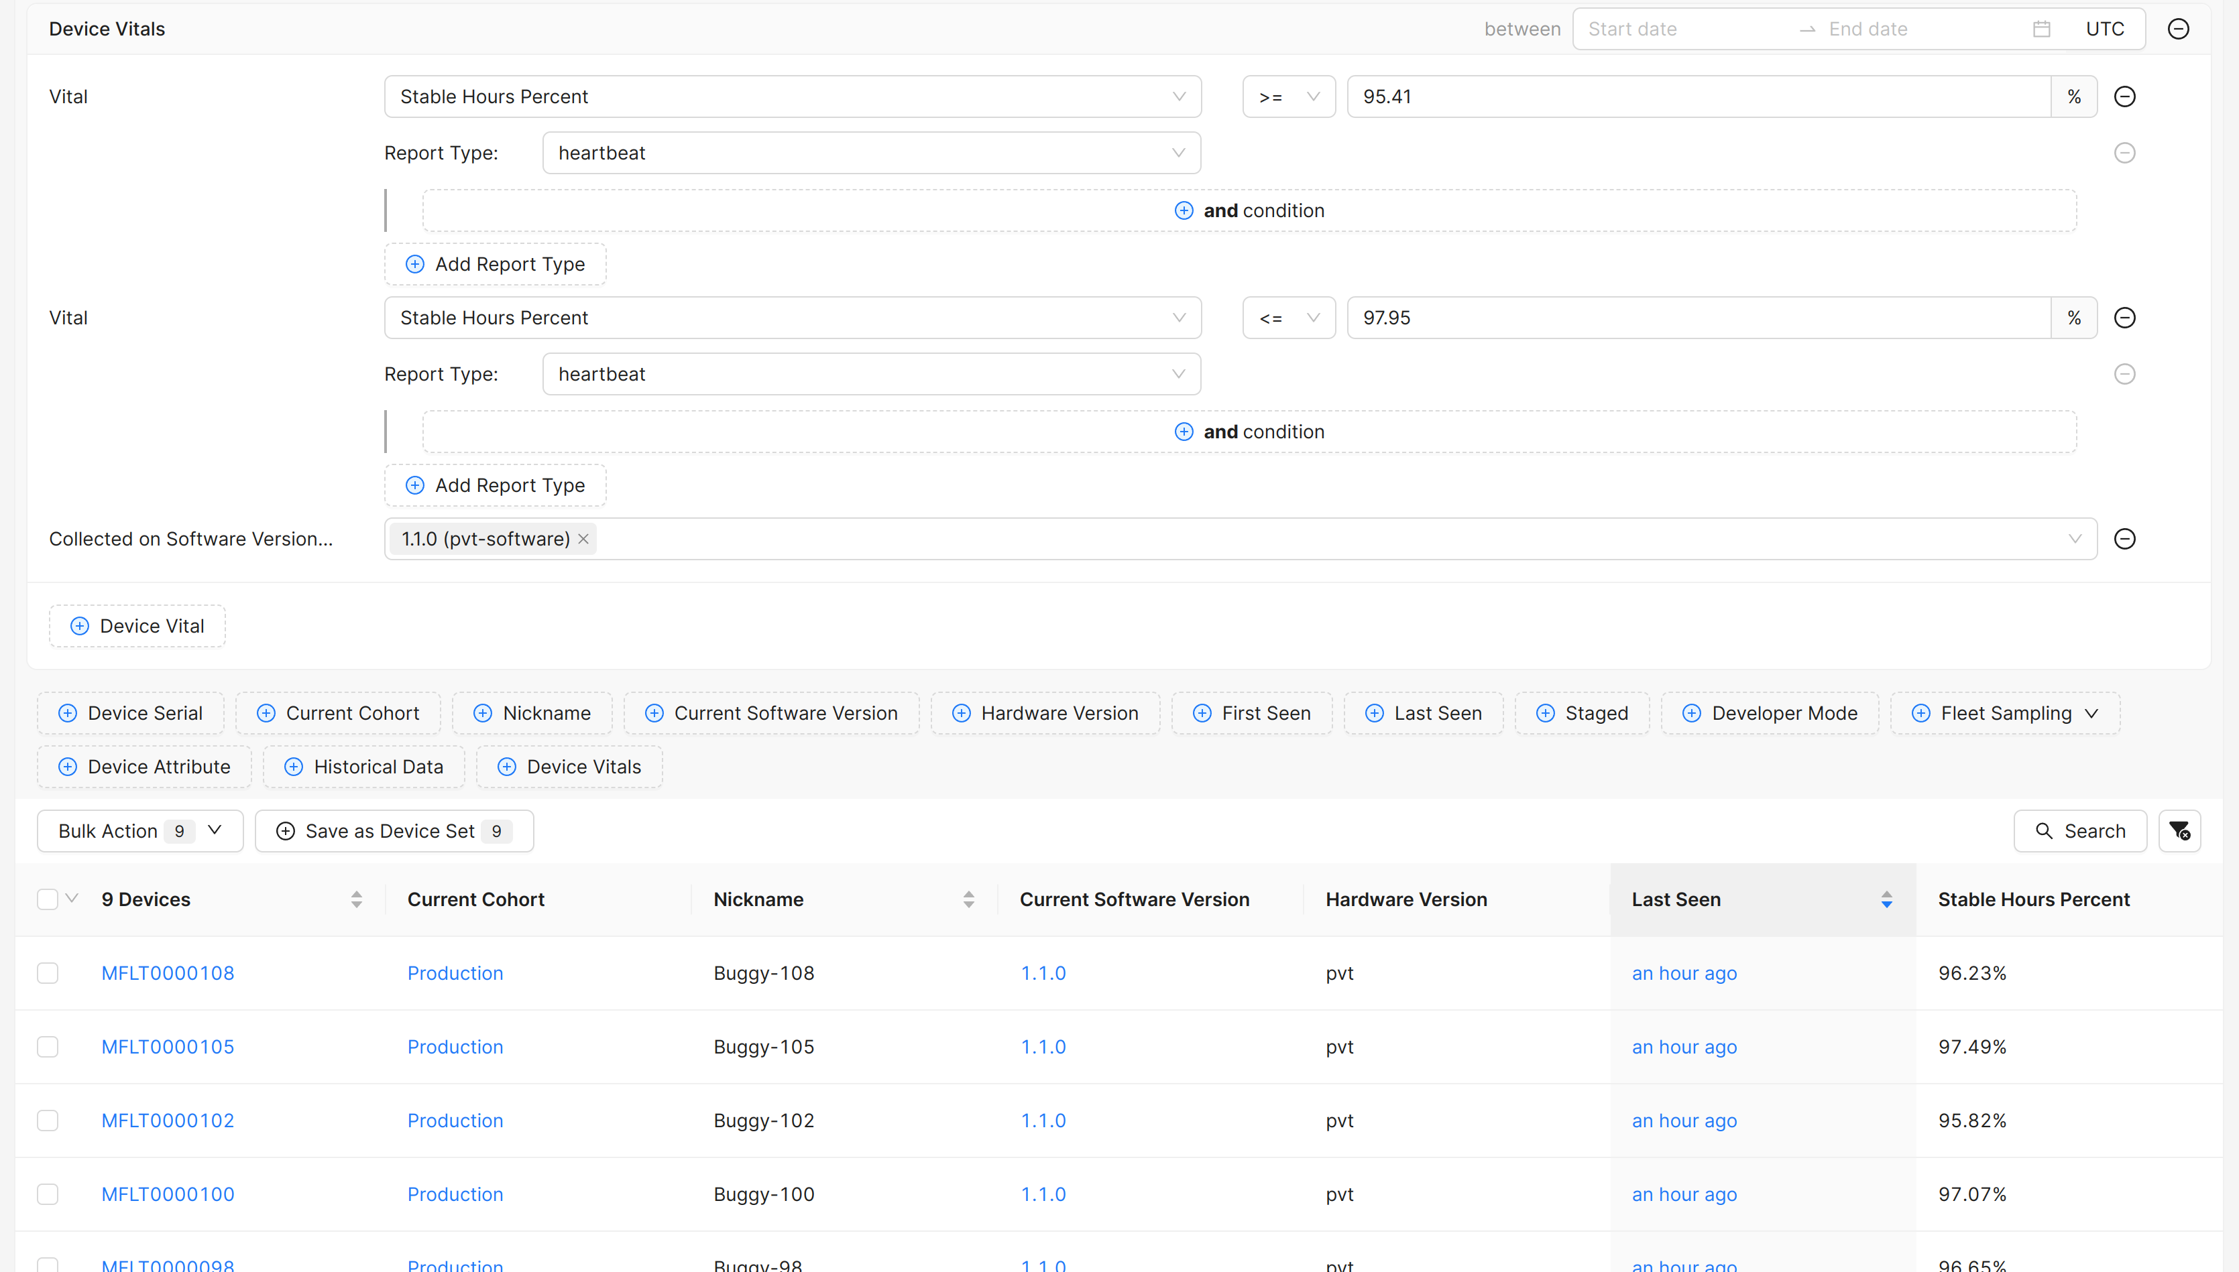Remove the Collected on Software Version filter
This screenshot has width=2239, height=1272.
tap(2124, 539)
